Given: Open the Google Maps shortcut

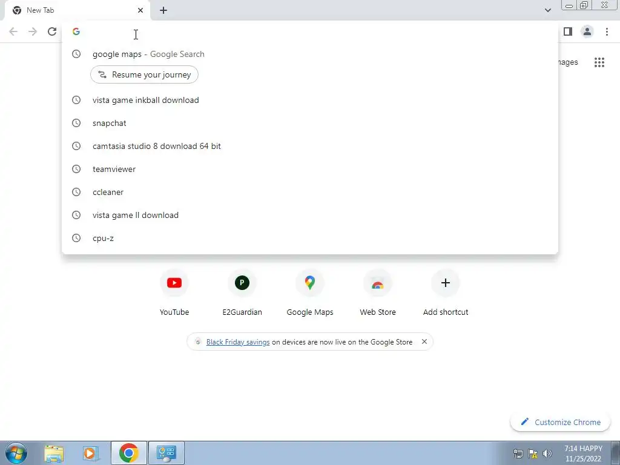Looking at the screenshot, I should pos(310,293).
